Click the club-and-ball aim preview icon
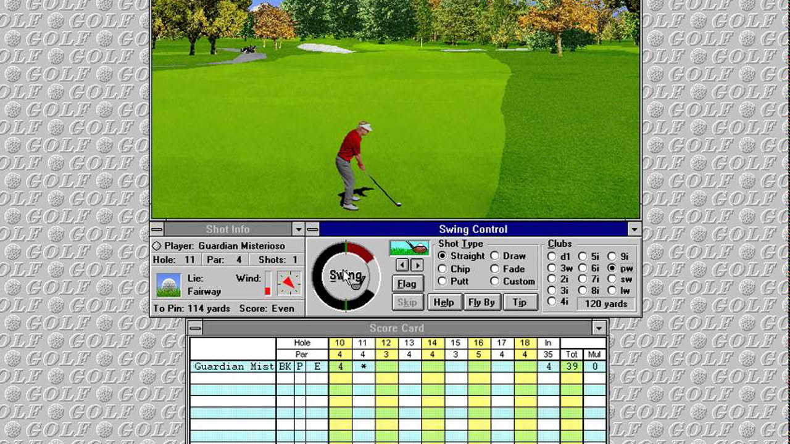Image resolution: width=790 pixels, height=444 pixels. click(x=409, y=248)
